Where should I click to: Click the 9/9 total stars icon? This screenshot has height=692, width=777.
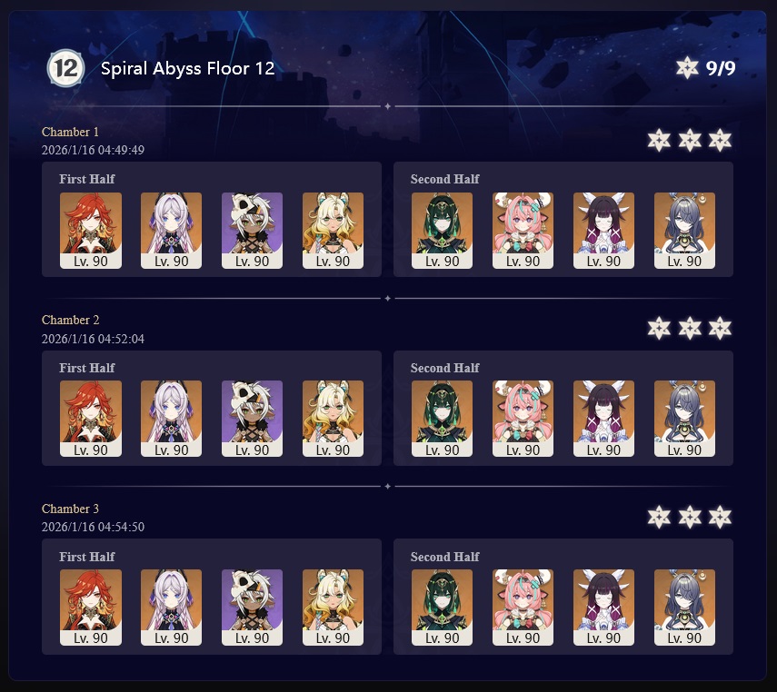coord(687,68)
